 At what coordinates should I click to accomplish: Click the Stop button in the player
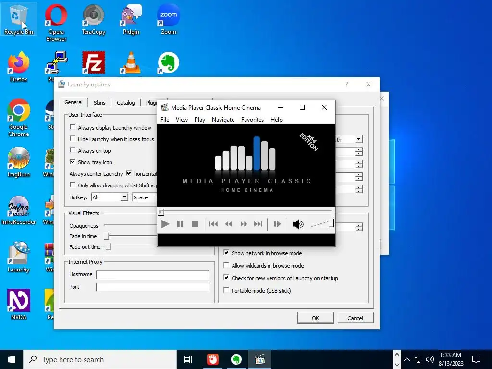coord(195,224)
